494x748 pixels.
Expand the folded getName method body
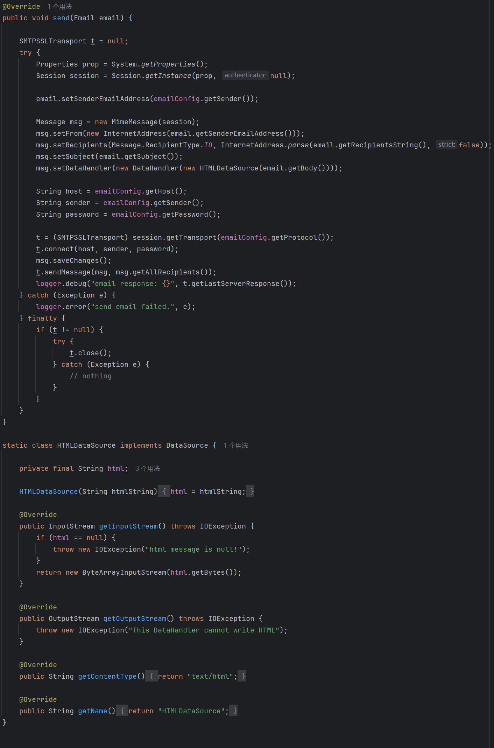(x=122, y=711)
